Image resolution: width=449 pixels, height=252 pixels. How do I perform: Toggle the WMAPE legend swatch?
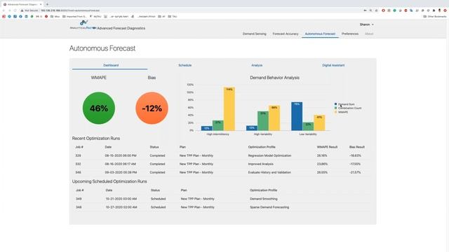point(335,112)
